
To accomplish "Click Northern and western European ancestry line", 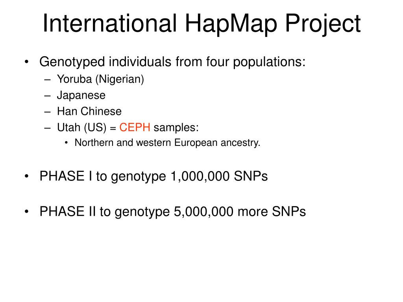I will click(x=167, y=143).
